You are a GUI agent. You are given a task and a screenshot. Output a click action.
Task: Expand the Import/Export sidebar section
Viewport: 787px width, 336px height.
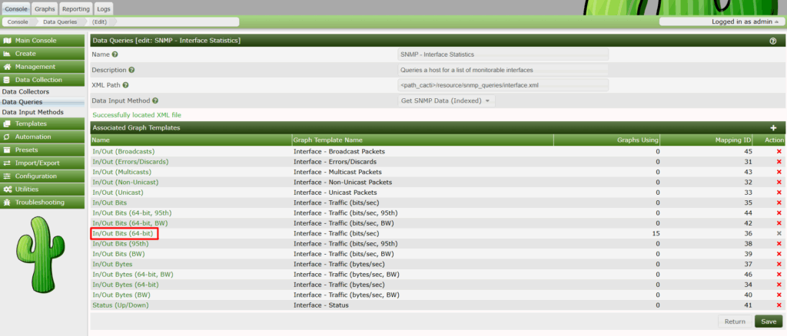[43, 163]
